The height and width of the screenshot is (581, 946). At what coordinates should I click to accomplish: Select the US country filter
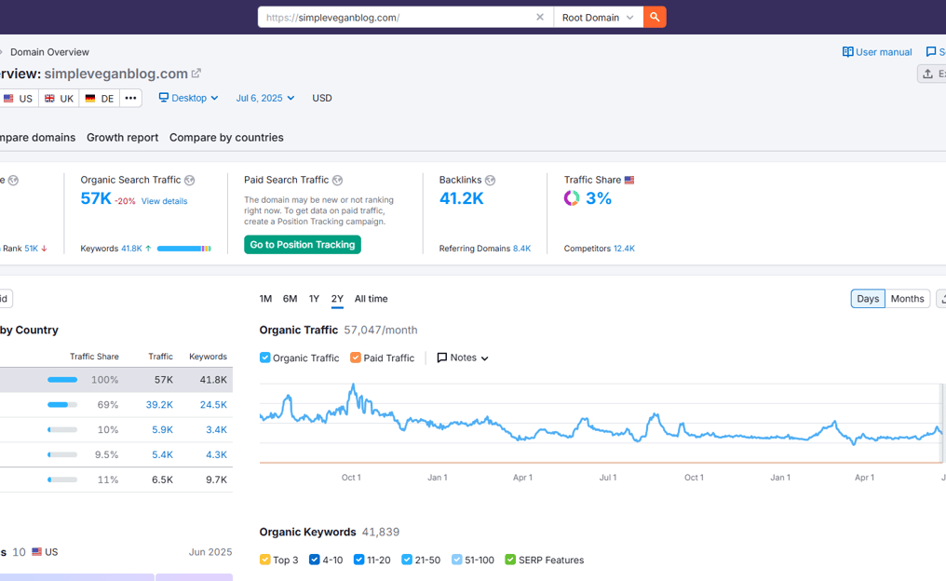(18, 99)
